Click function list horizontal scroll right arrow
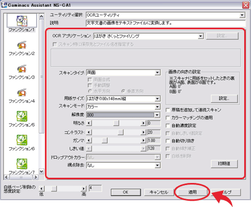This screenshot has height=207, width=251. (x=36, y=177)
